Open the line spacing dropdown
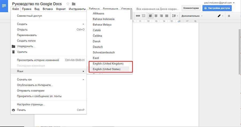 [175, 16]
